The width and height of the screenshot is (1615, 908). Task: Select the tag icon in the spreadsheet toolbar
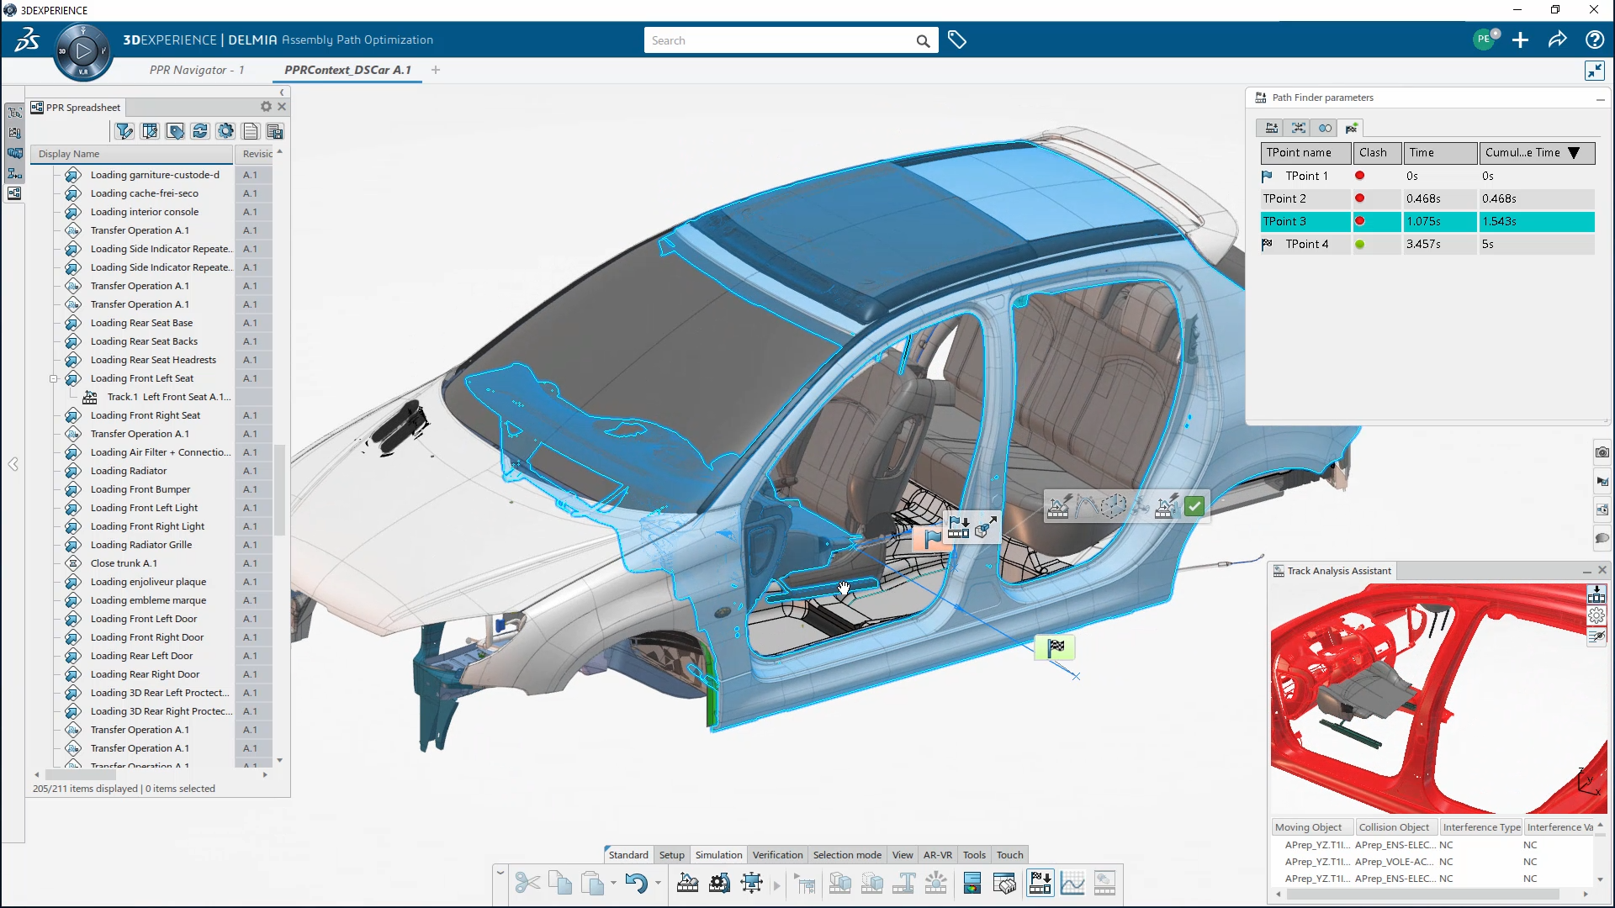[175, 131]
